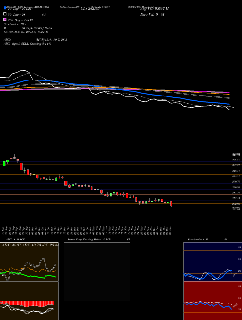Open the ADX indicator chart panel
242x320 pixels.
click(29, 262)
